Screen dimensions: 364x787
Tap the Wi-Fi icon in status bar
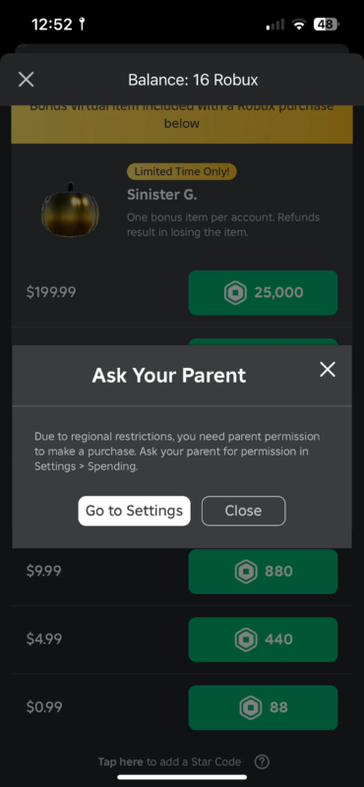(x=299, y=24)
